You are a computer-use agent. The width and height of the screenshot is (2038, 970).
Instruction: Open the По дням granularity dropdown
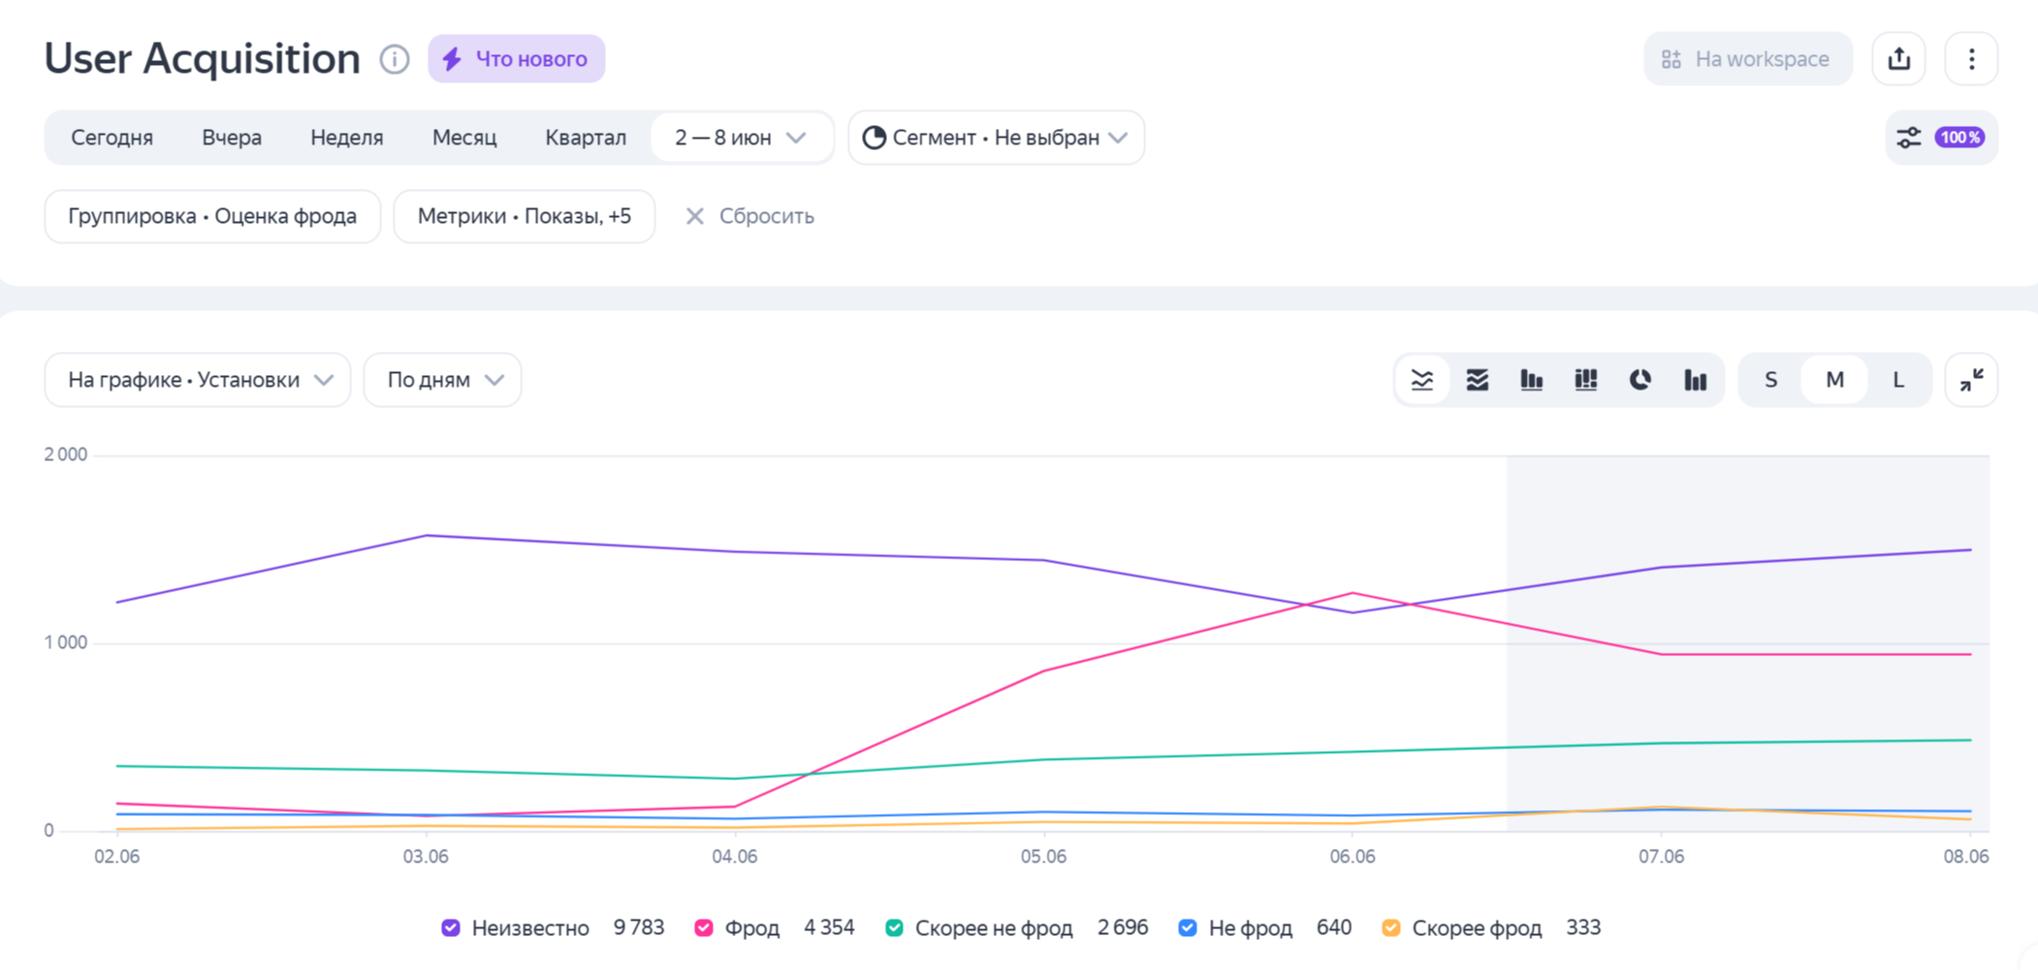click(x=443, y=380)
